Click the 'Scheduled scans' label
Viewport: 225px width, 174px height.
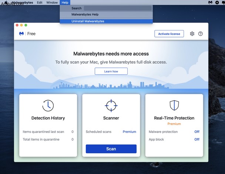tap(98, 132)
